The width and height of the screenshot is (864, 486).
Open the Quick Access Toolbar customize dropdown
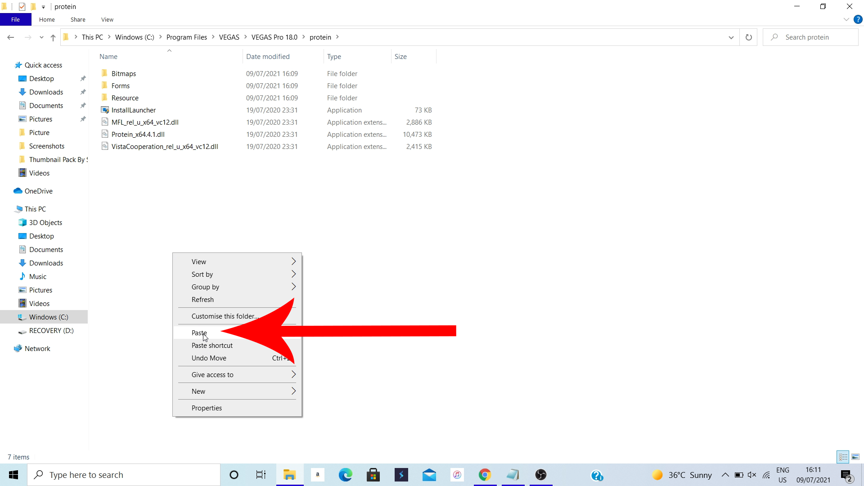pyautogui.click(x=43, y=7)
